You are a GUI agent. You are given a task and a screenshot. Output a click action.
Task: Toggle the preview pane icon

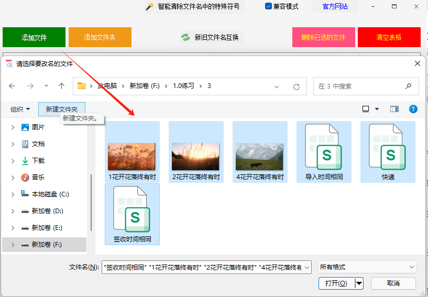pyautogui.click(x=394, y=109)
